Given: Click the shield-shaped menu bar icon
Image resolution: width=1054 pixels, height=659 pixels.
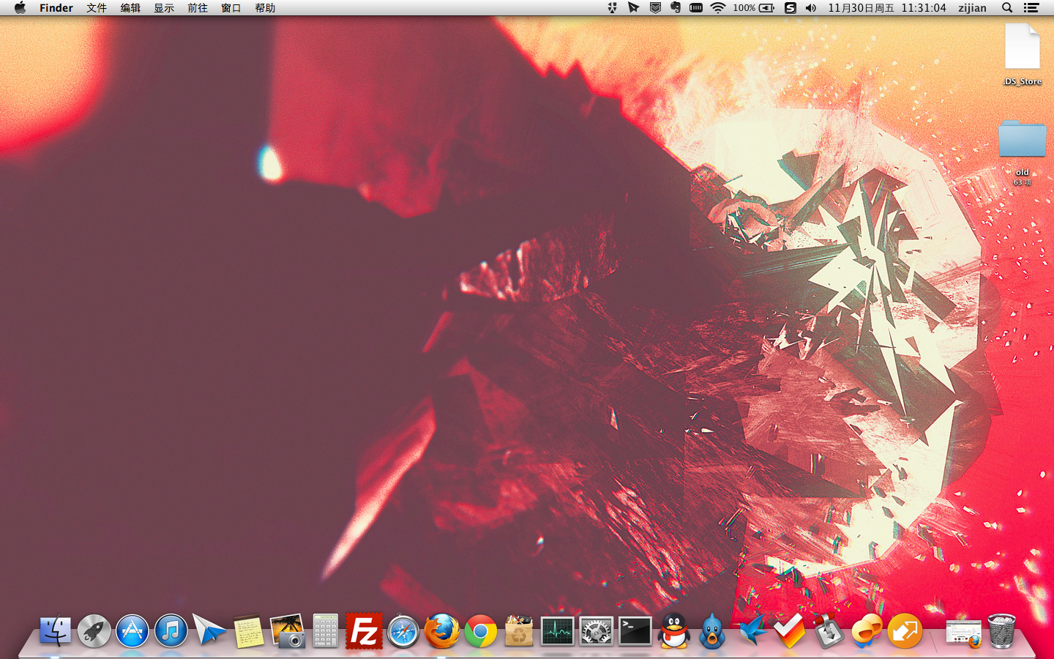Looking at the screenshot, I should click(655, 8).
